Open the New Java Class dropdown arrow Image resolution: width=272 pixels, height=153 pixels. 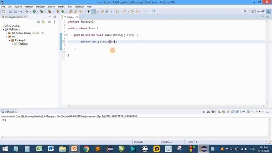tap(66, 11)
